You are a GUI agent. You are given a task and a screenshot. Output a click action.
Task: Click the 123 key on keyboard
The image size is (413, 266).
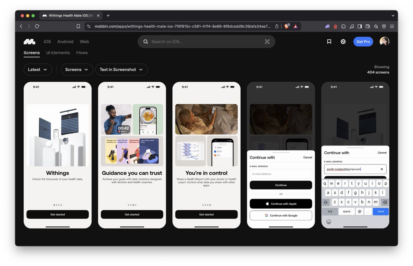(x=330, y=211)
